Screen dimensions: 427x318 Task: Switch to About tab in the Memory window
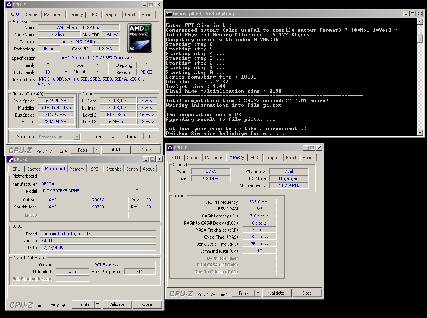pyautogui.click(x=308, y=157)
